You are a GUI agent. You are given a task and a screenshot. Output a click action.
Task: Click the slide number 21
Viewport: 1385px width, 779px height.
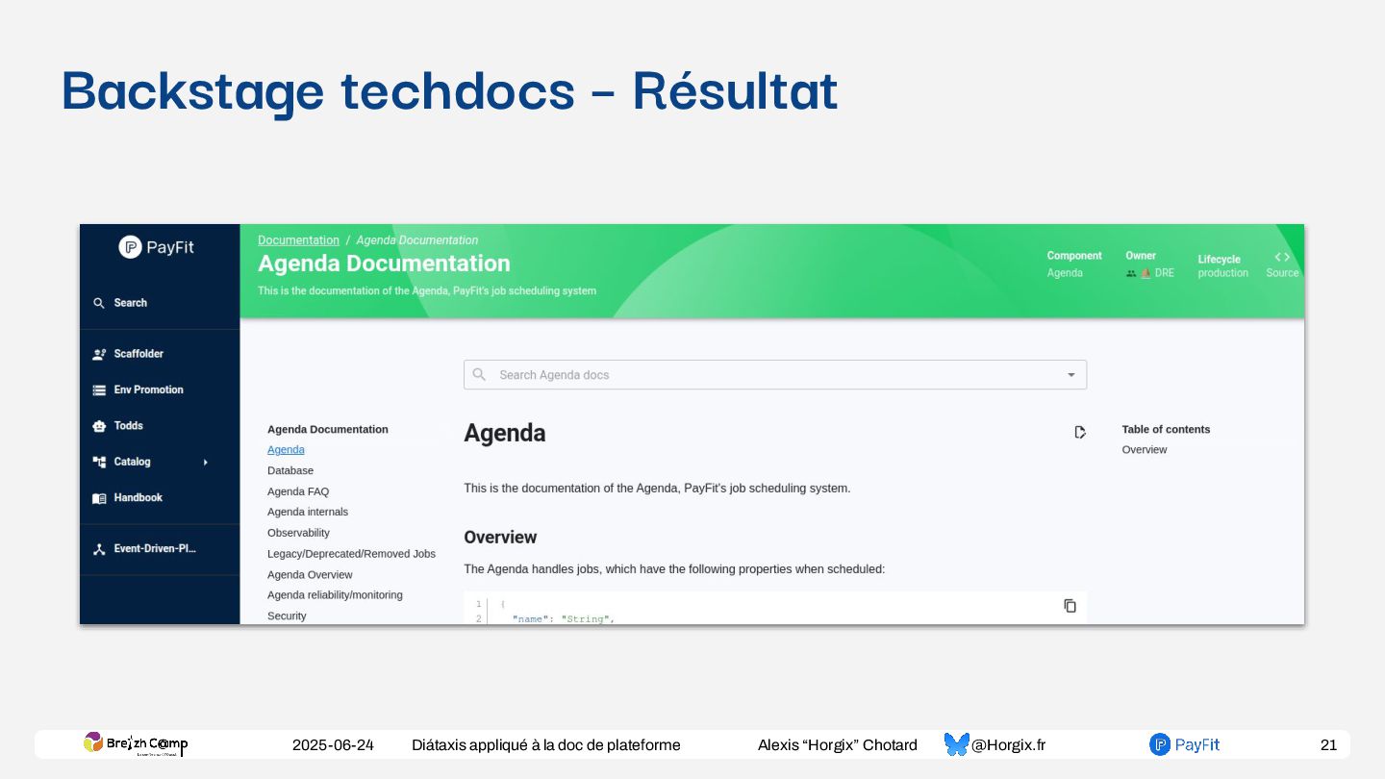click(1328, 745)
